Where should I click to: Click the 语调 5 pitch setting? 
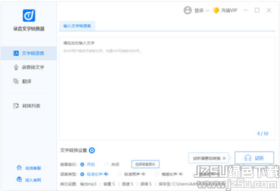146,184
